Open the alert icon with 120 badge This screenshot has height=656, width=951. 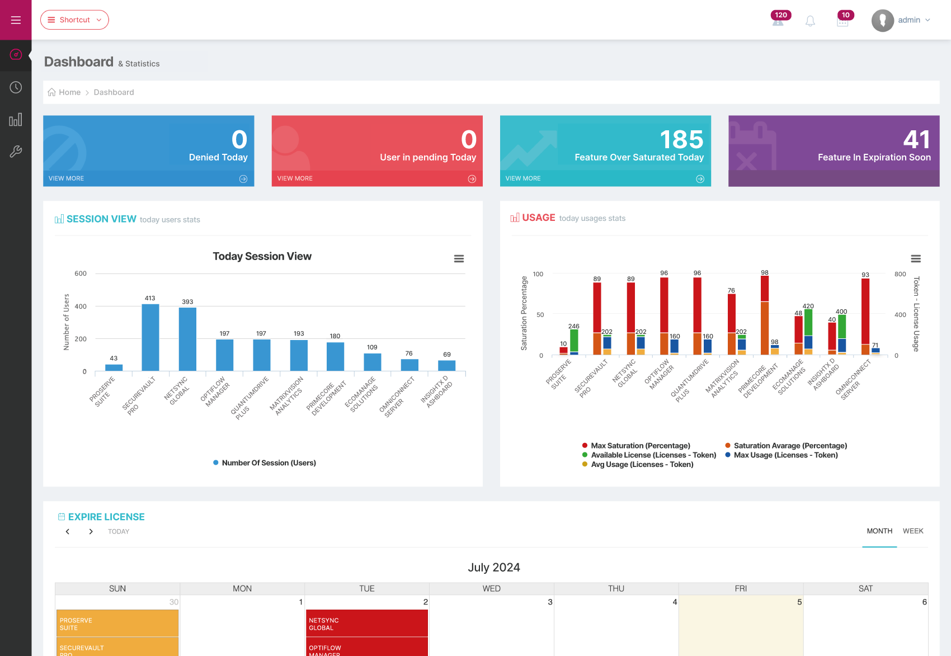pyautogui.click(x=778, y=21)
